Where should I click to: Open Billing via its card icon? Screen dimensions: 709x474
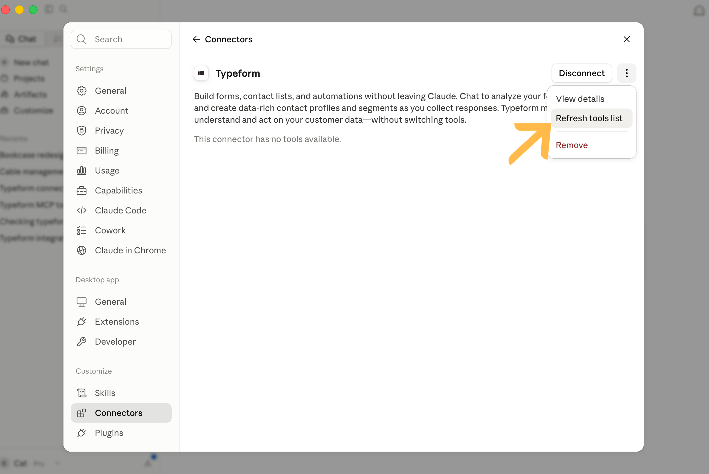(x=82, y=151)
